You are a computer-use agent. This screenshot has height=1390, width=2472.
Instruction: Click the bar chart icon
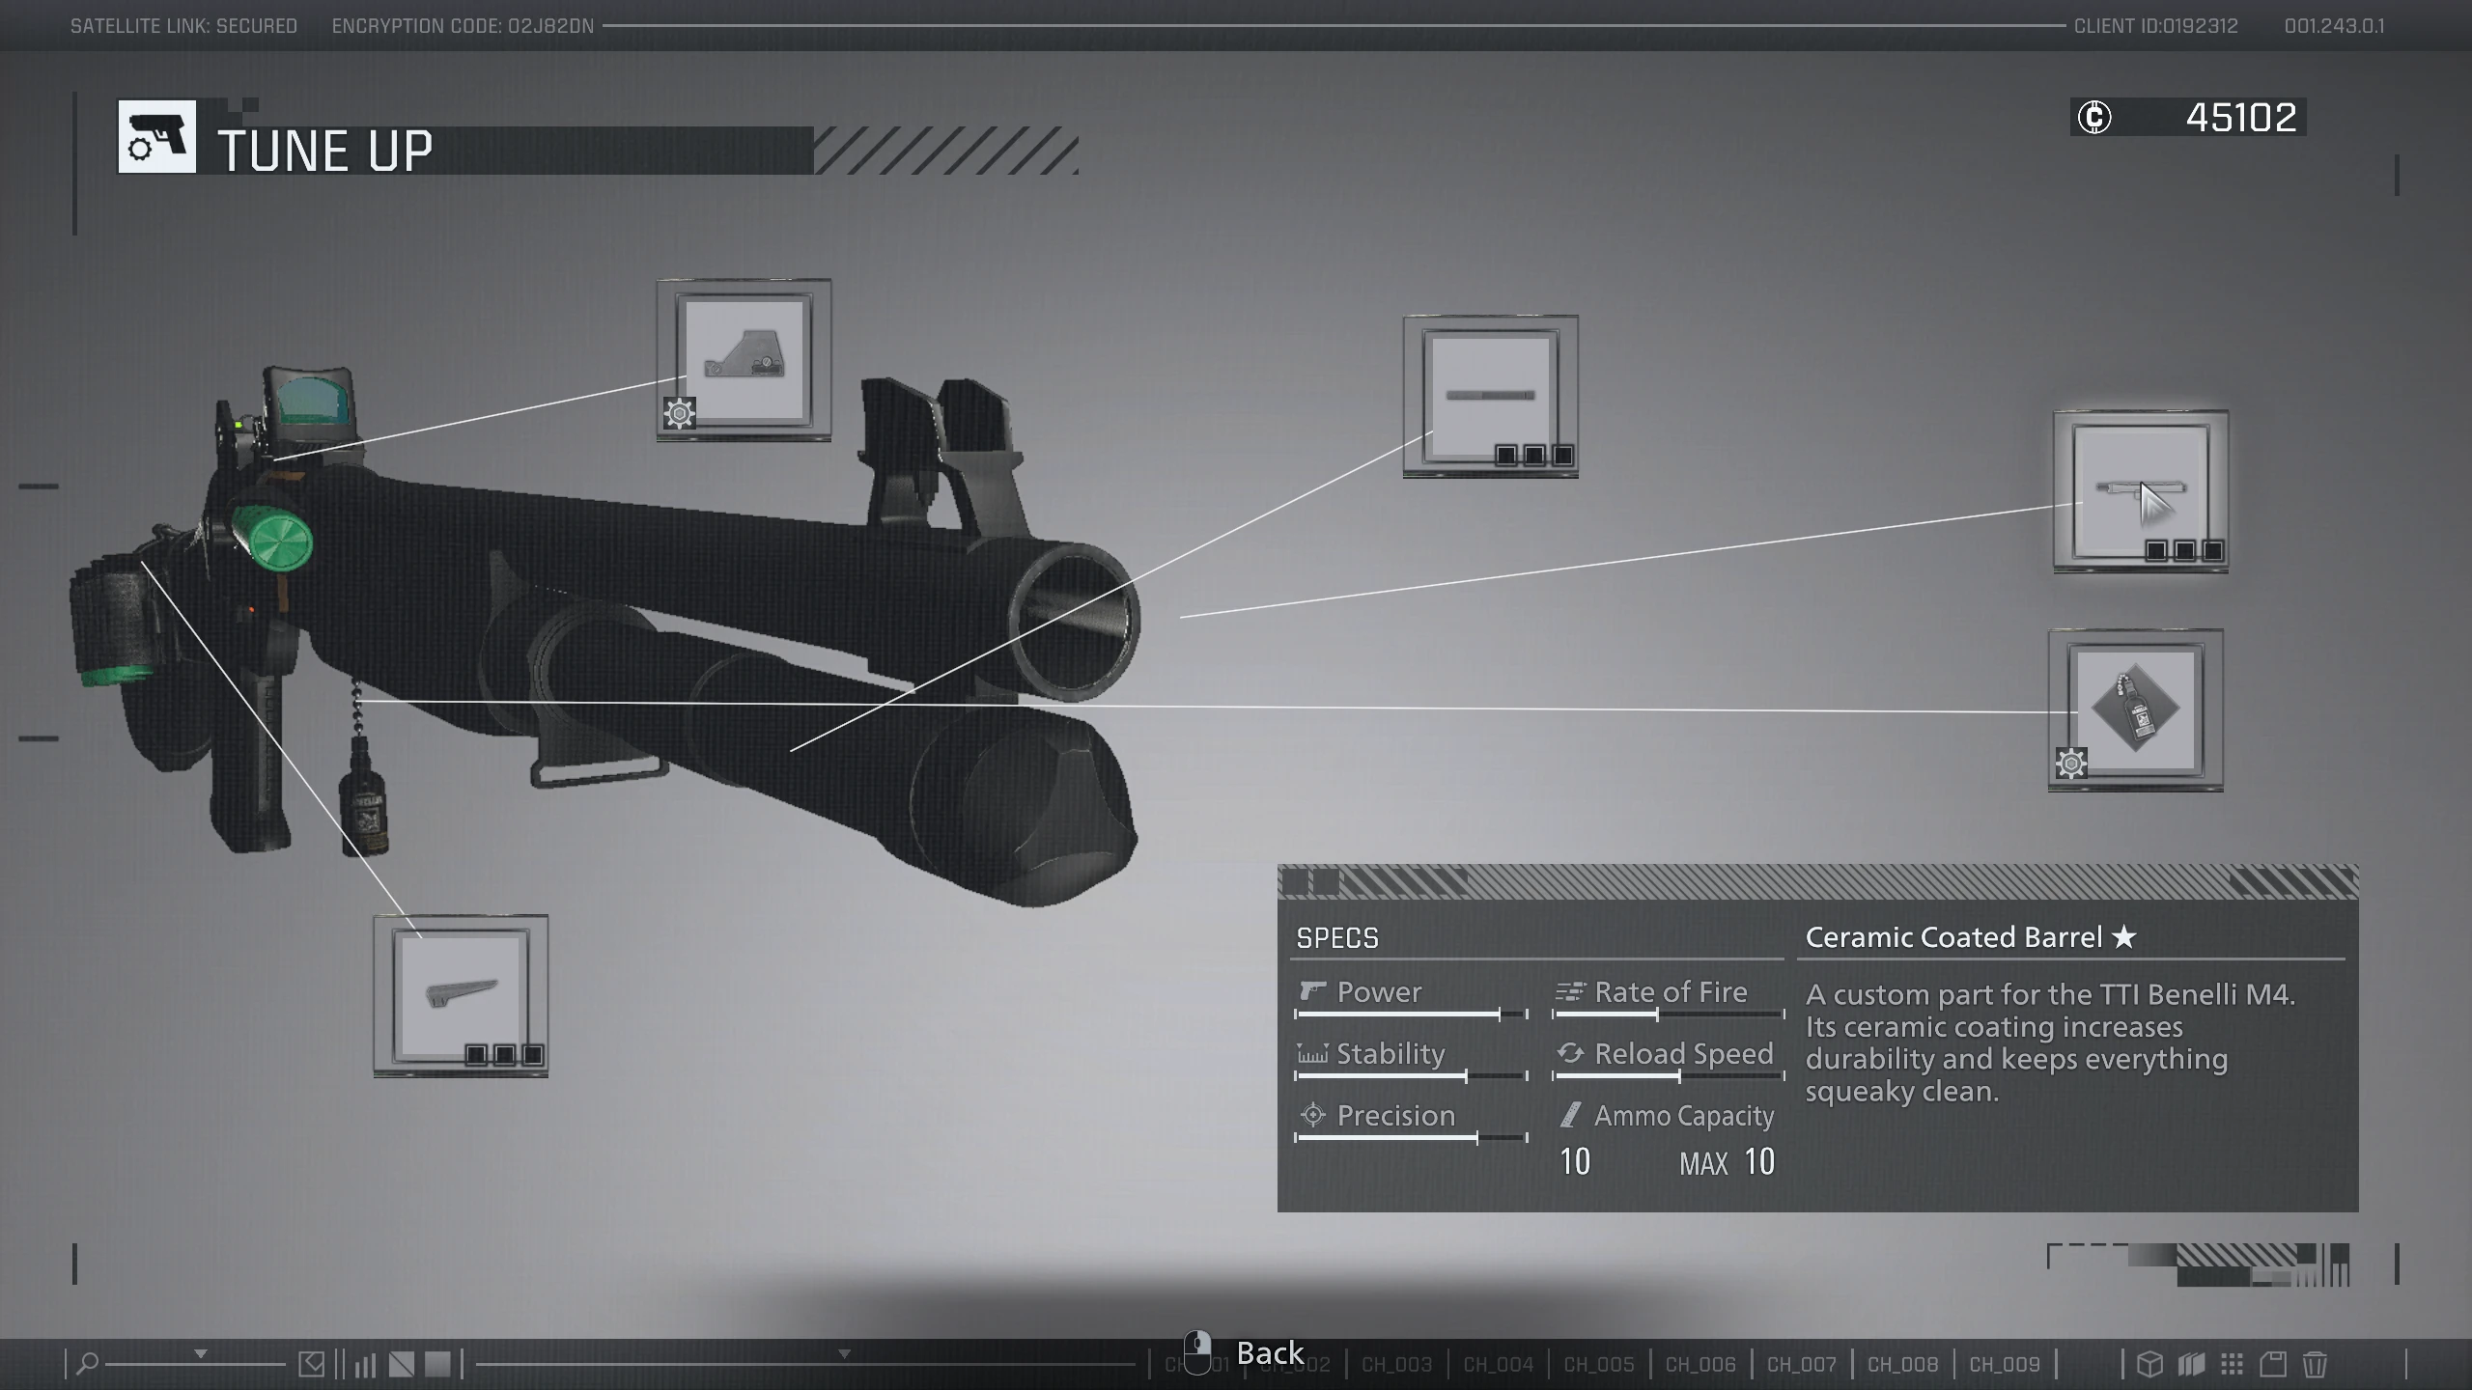click(365, 1365)
